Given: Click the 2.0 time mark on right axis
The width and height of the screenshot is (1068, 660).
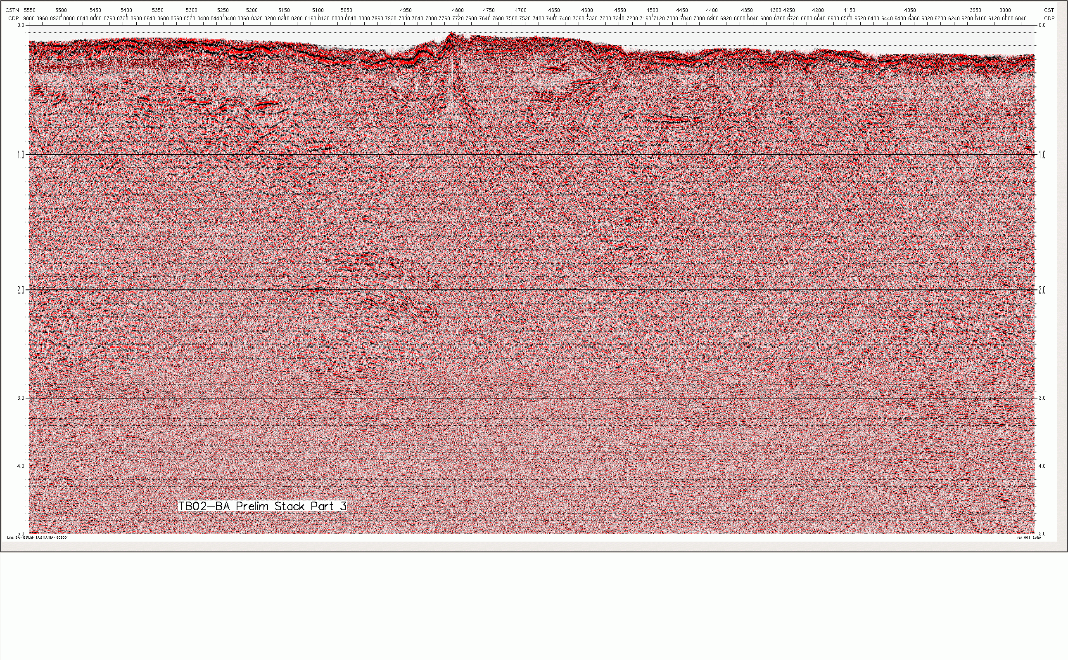Looking at the screenshot, I should pos(1042,290).
